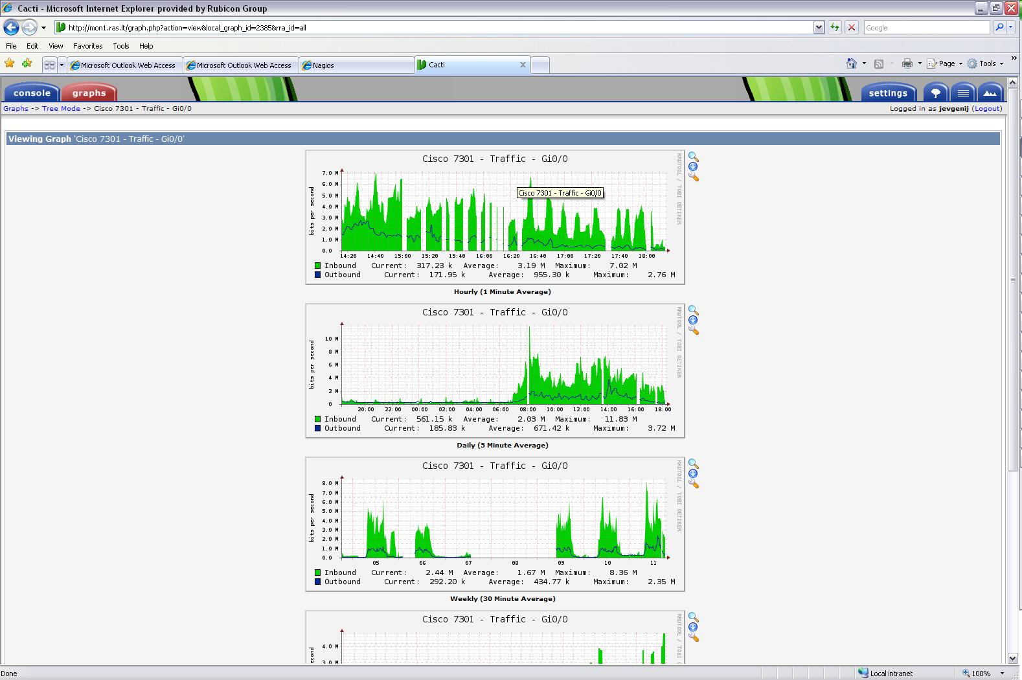Open Print options dropdown arrow
Image resolution: width=1022 pixels, height=680 pixels.
click(920, 63)
